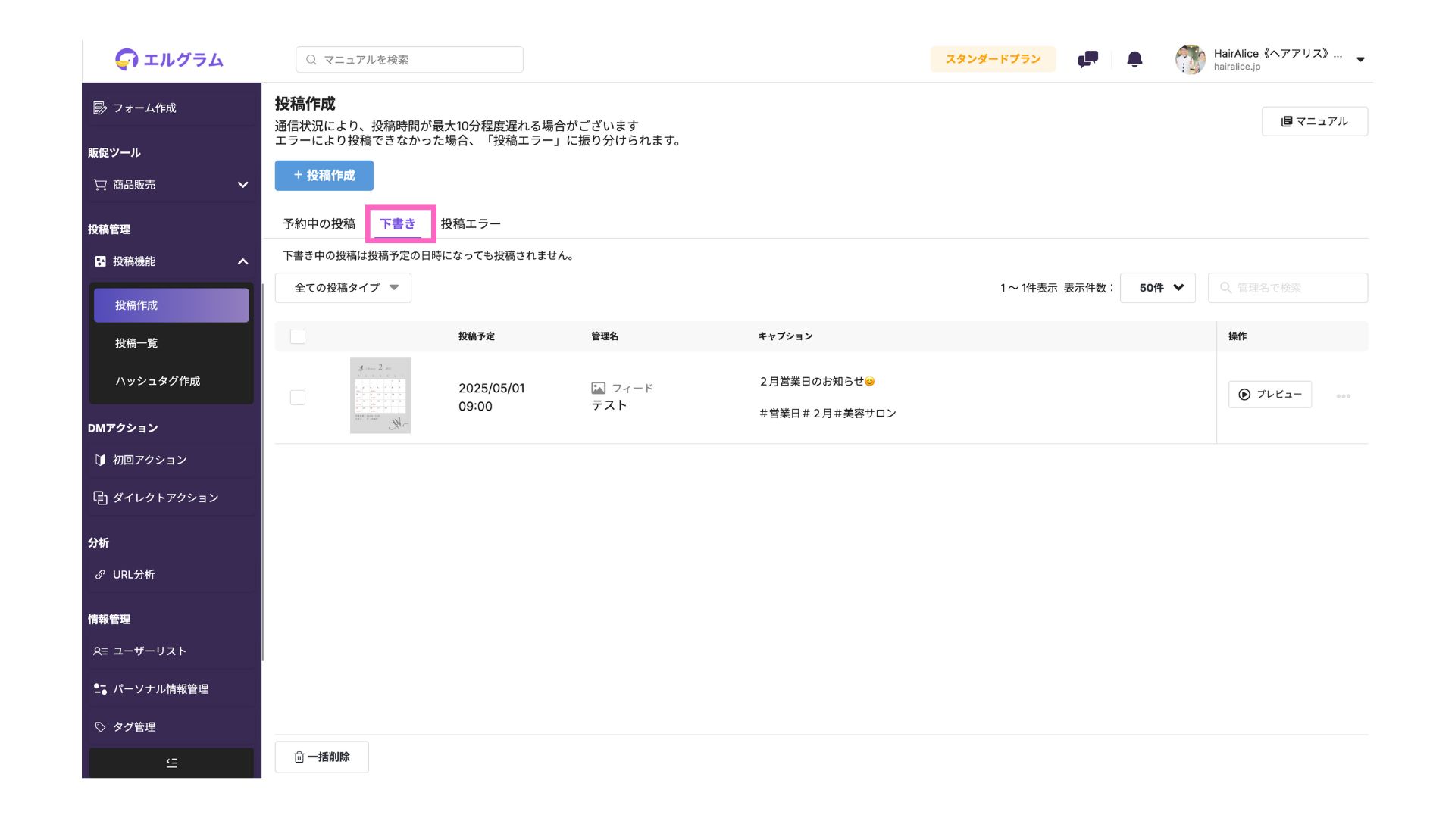
Task: Click the スタンダードプラン badge
Action: 993,59
